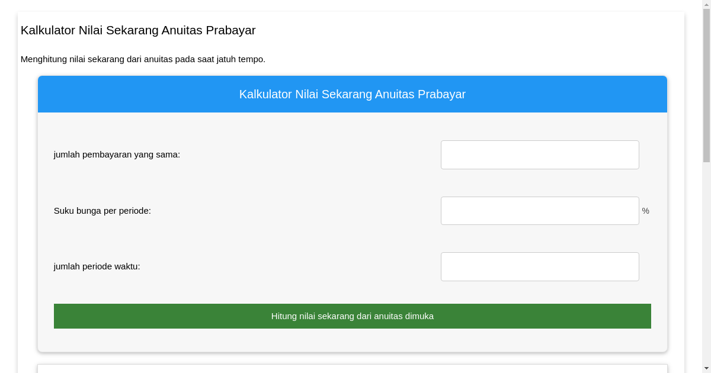Viewport: 711px width, 373px height.
Task: Click the 'jumlah pembayaran yang sama:' label
Action: point(116,155)
